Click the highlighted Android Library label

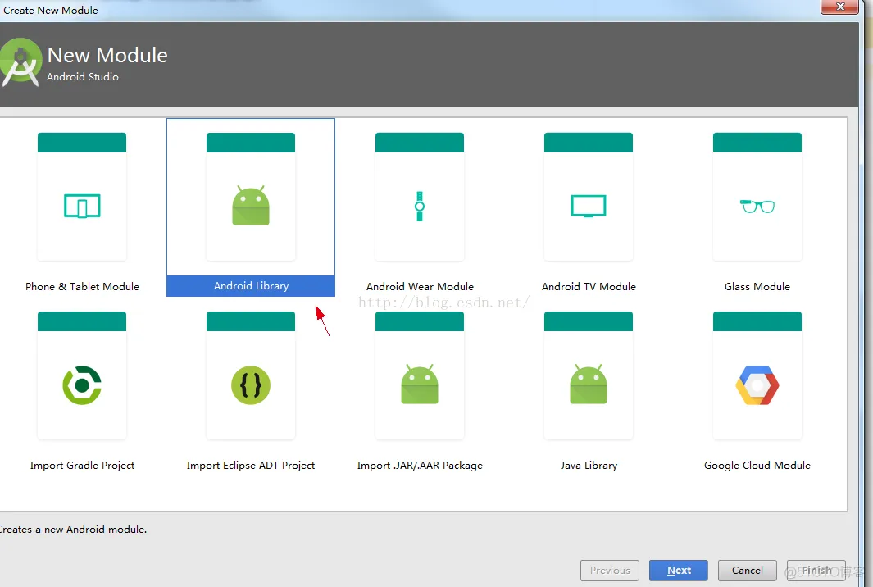251,285
